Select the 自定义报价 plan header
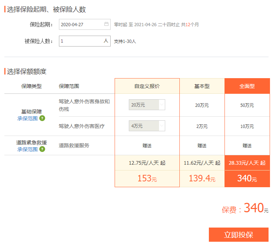The width and height of the screenshot is (274, 249). click(x=147, y=86)
